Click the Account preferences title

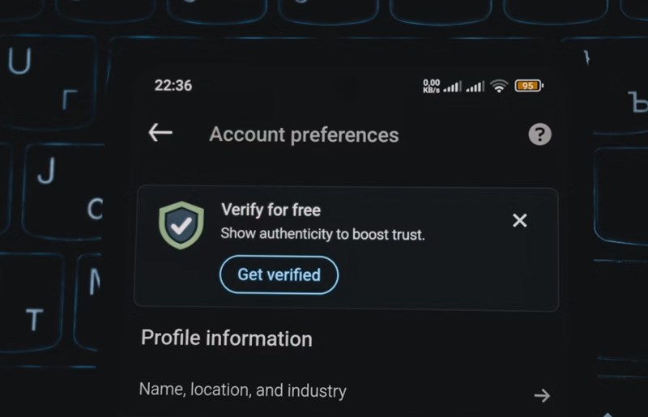(x=304, y=134)
